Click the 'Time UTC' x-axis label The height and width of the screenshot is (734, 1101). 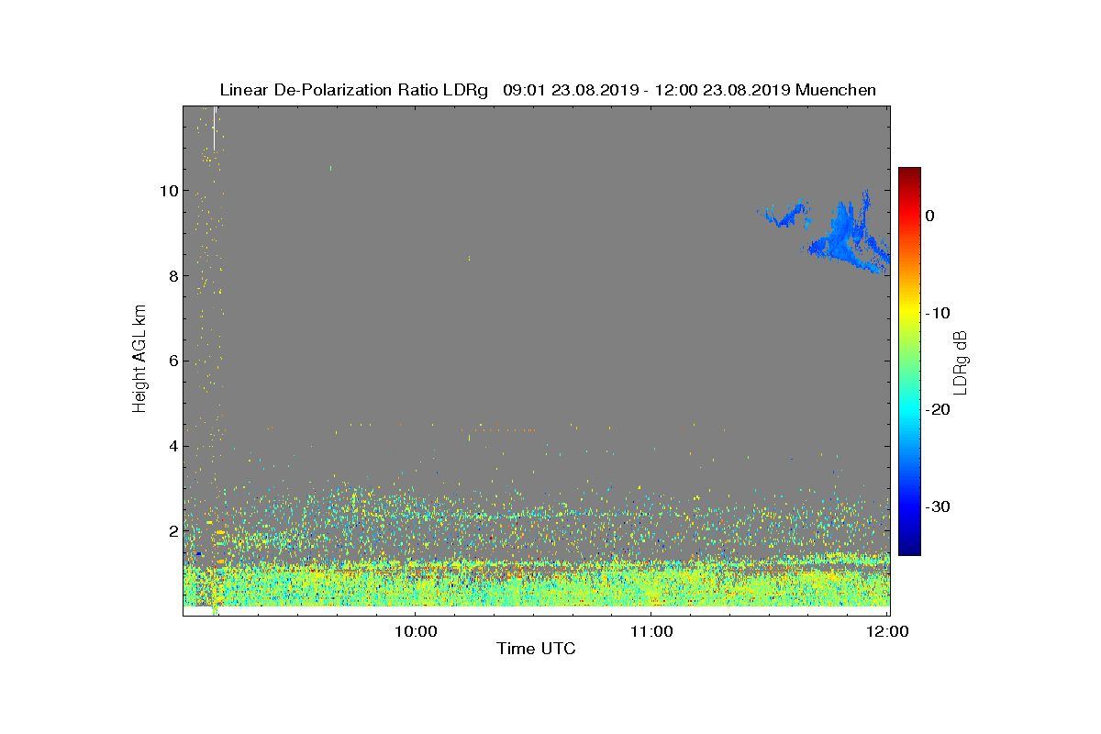click(x=536, y=649)
